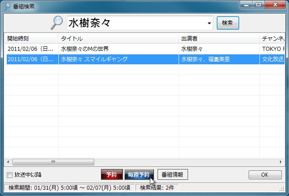Select the 水樹奈々のMの世界 row

pyautogui.click(x=144, y=49)
